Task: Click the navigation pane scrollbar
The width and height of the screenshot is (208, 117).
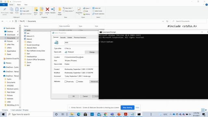Action: [20, 53]
